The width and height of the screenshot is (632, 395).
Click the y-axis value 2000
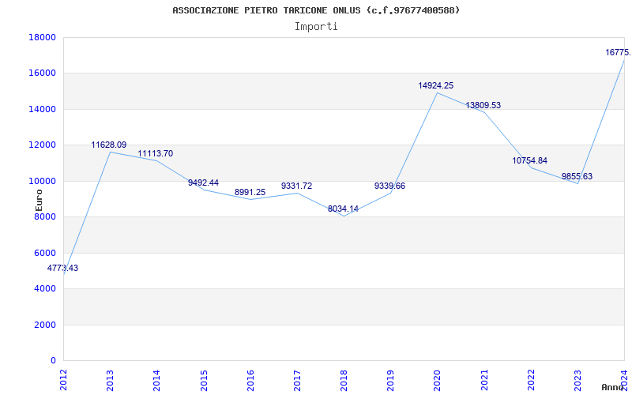tap(45, 325)
